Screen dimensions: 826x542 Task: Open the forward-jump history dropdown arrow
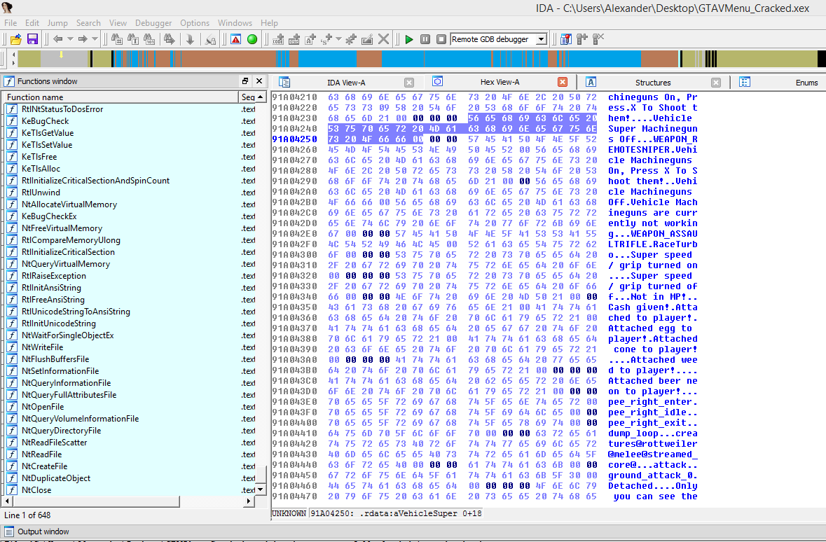click(95, 39)
